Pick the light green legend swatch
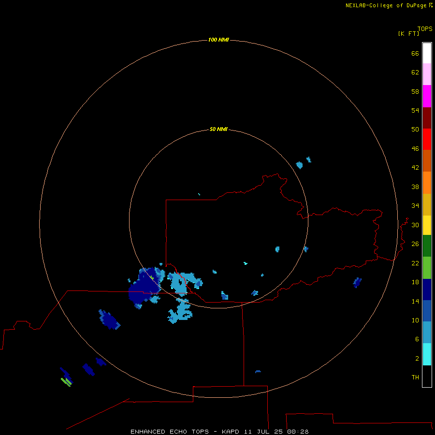The image size is (435, 435). tap(427, 268)
